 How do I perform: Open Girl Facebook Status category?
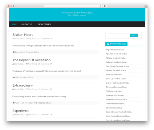tap(114, 108)
